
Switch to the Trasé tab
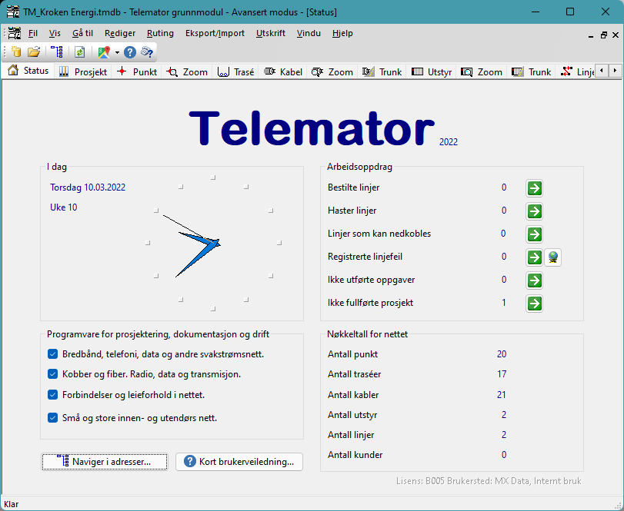click(x=235, y=72)
